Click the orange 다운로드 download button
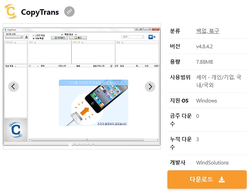 pos(207,179)
